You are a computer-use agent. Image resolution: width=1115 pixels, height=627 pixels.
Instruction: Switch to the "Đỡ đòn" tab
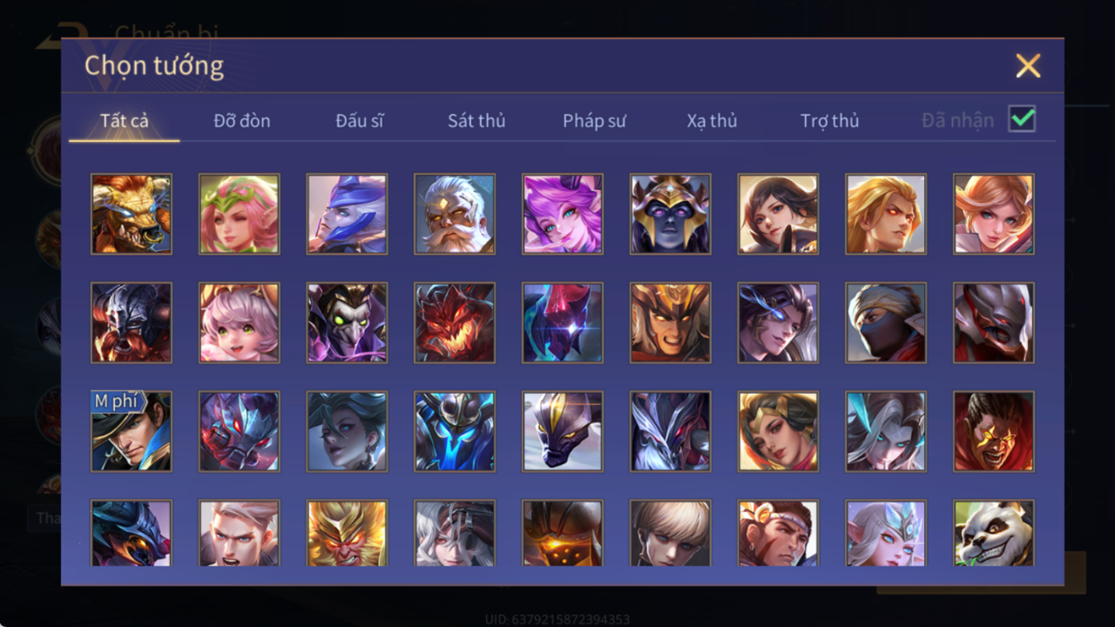coord(242,121)
